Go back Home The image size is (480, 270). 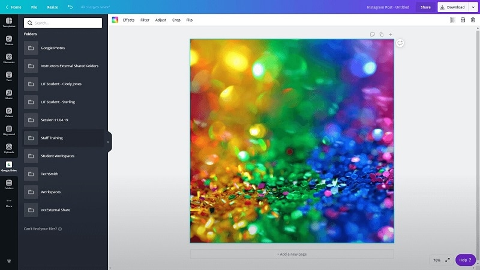tap(13, 7)
